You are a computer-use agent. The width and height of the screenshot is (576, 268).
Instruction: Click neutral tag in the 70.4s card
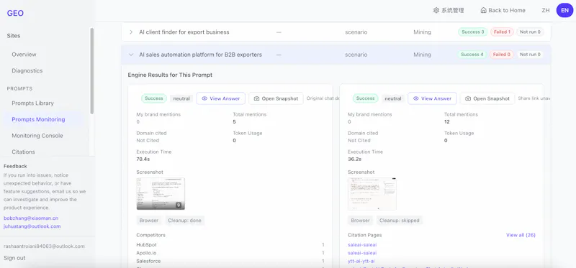click(181, 98)
